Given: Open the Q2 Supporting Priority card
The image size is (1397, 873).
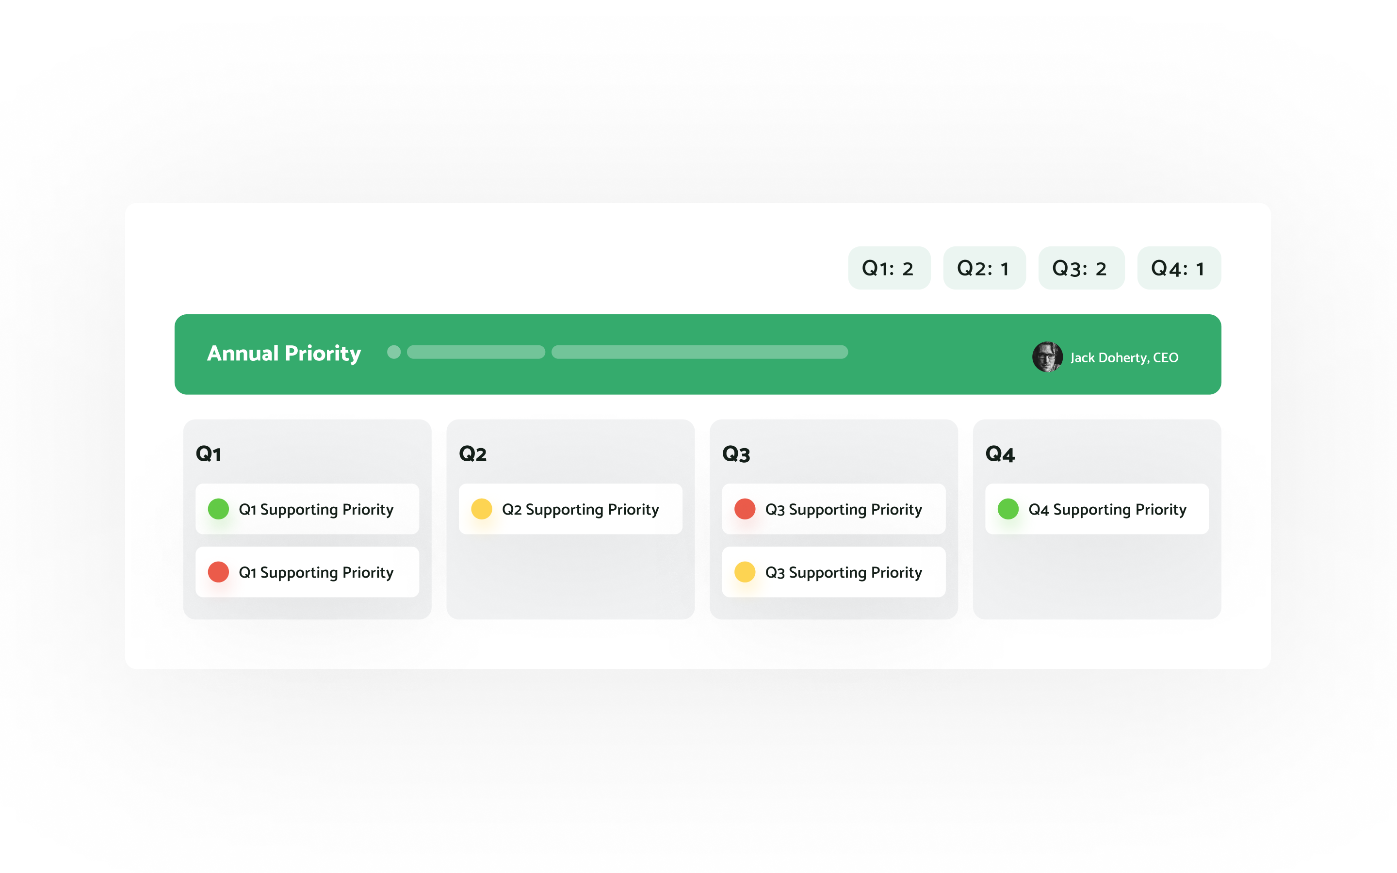Looking at the screenshot, I should pyautogui.click(x=570, y=509).
